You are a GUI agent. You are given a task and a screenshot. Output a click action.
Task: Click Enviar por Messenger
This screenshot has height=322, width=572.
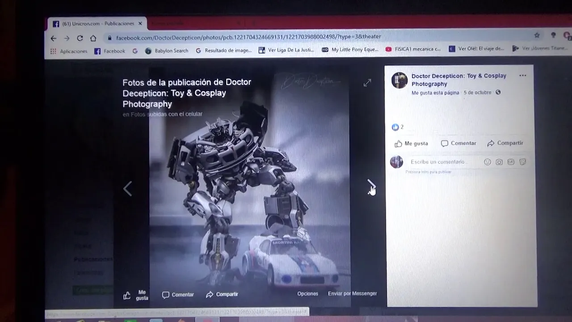[x=352, y=293]
